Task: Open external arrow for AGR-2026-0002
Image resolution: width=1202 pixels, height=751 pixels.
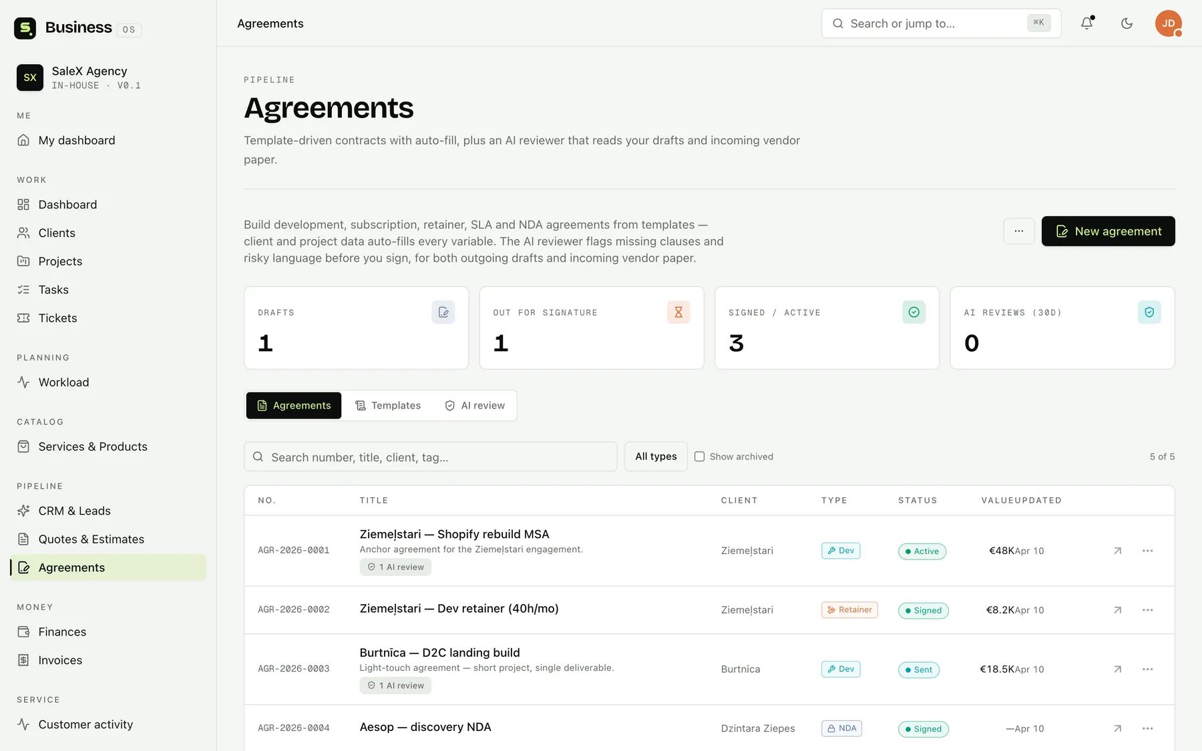Action: 1117,610
